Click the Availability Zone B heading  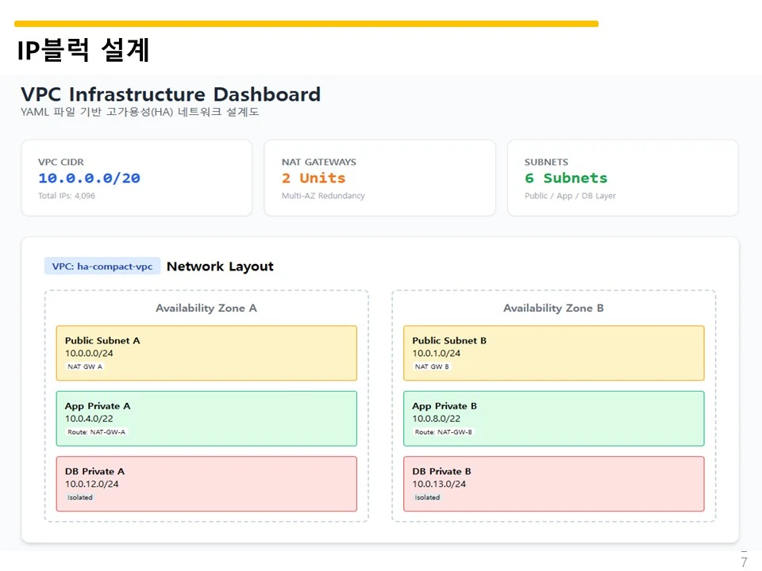click(x=553, y=308)
